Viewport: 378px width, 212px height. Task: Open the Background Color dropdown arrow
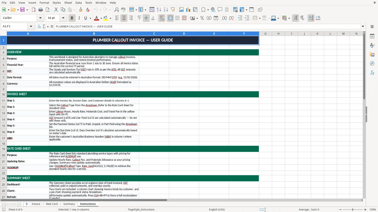click(110, 18)
